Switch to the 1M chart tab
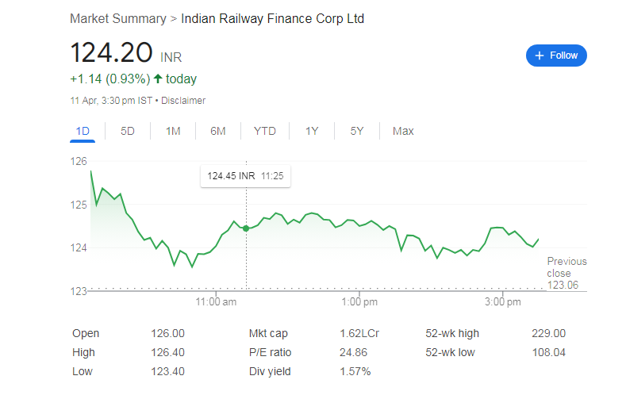The height and width of the screenshot is (395, 626). click(173, 131)
